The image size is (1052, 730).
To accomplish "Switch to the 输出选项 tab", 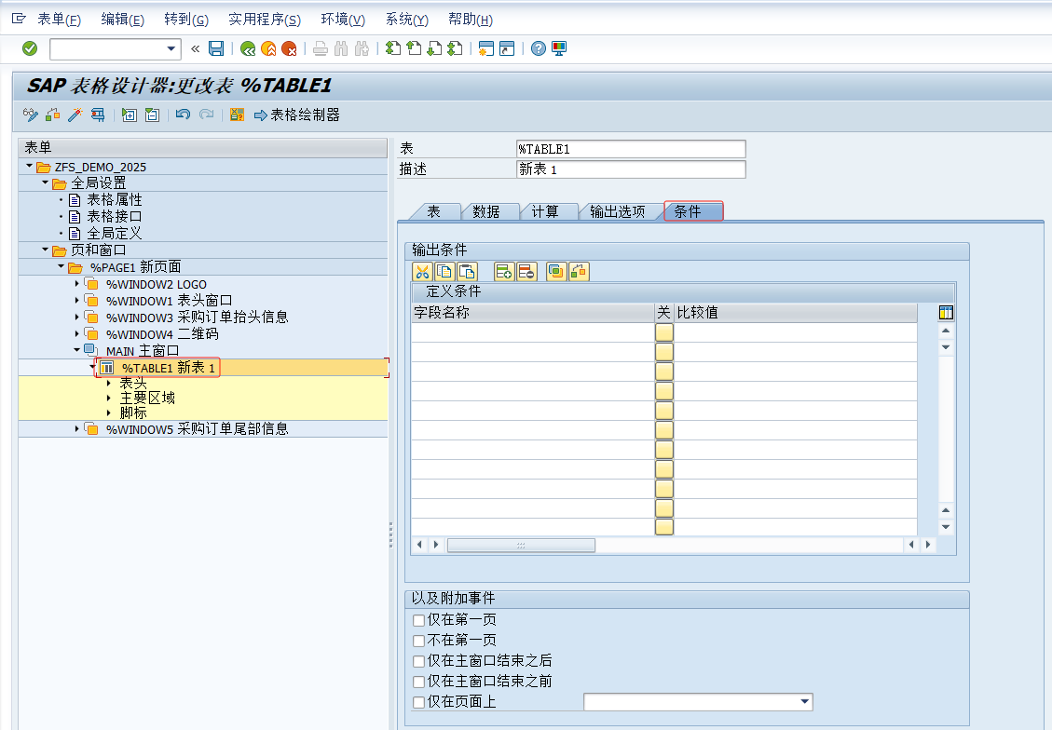I will pyautogui.click(x=617, y=211).
